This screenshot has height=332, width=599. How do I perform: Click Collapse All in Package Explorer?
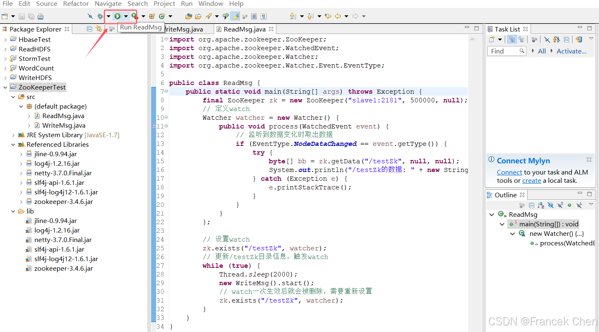click(90, 29)
